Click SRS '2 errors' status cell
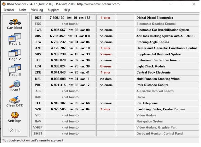The width and height of the screenshot is (201, 147). (106, 54)
